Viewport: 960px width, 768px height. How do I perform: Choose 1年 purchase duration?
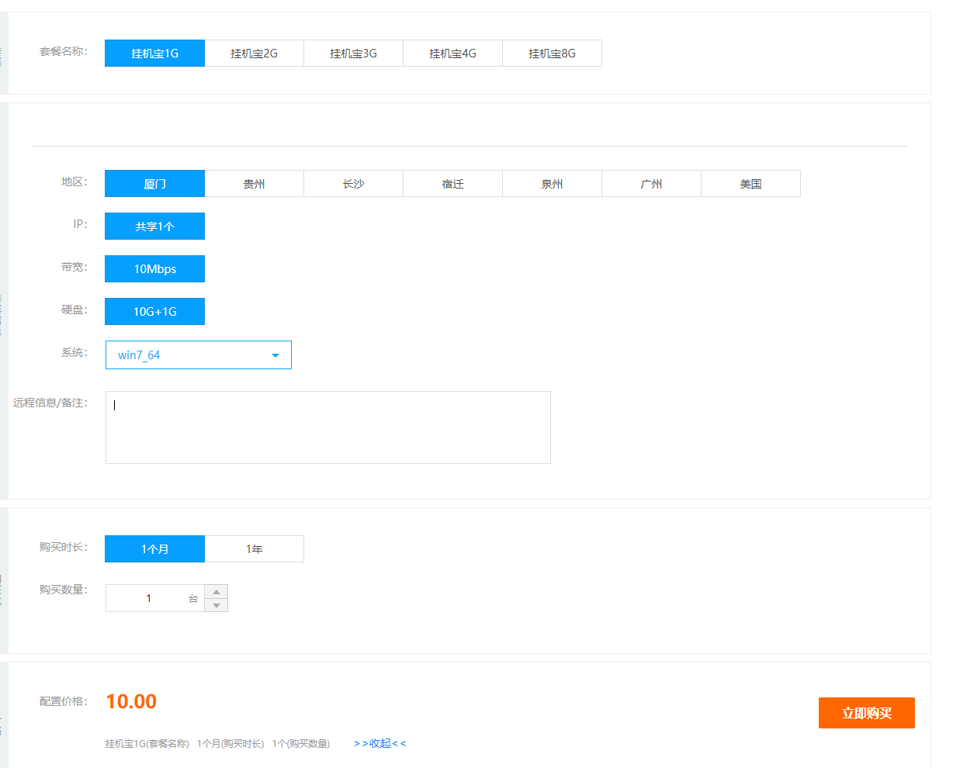pyautogui.click(x=254, y=549)
